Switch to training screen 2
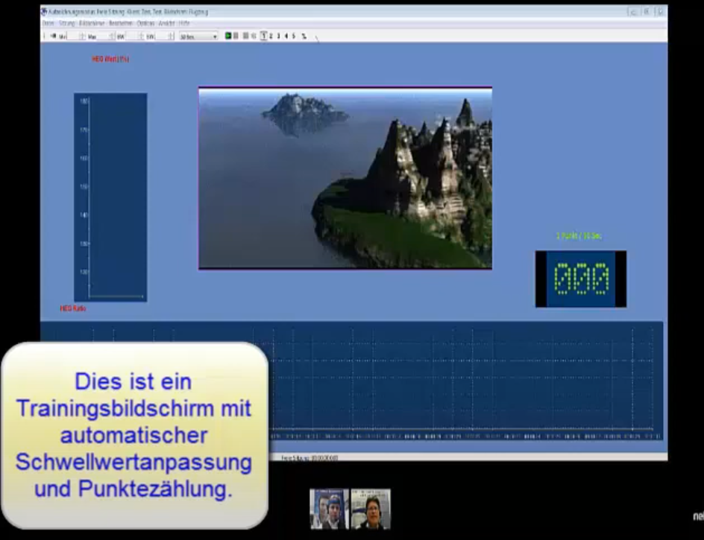This screenshot has height=540, width=704. (271, 36)
